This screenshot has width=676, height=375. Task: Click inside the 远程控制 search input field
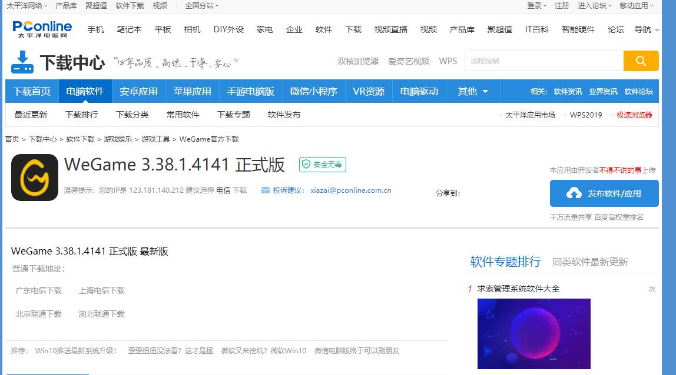click(x=542, y=61)
